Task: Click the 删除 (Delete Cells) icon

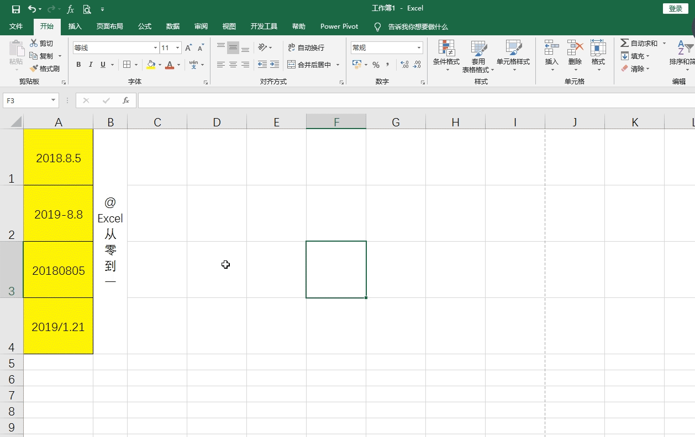Action: pyautogui.click(x=575, y=55)
